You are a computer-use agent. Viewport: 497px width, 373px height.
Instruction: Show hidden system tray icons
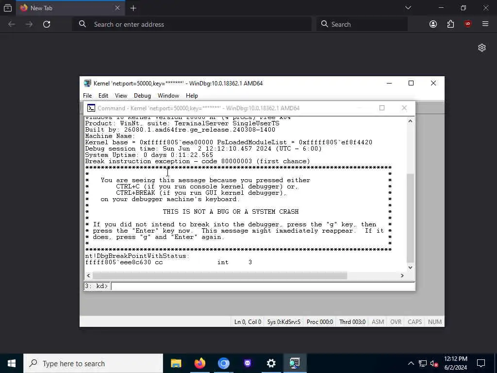tap(411, 363)
